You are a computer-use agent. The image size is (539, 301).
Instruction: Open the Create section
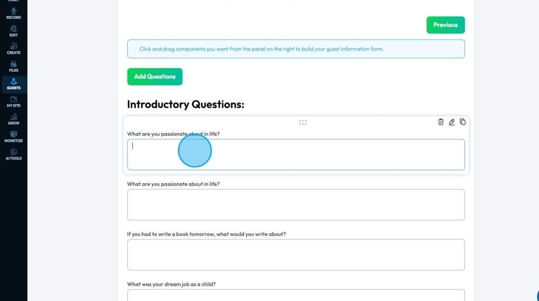pos(13,49)
